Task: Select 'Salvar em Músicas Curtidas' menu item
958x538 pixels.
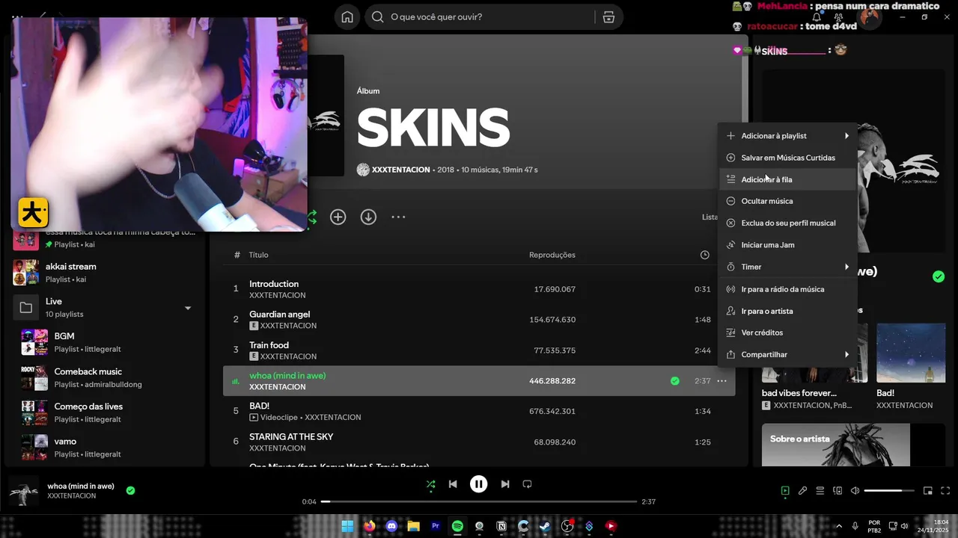Action: 787,158
